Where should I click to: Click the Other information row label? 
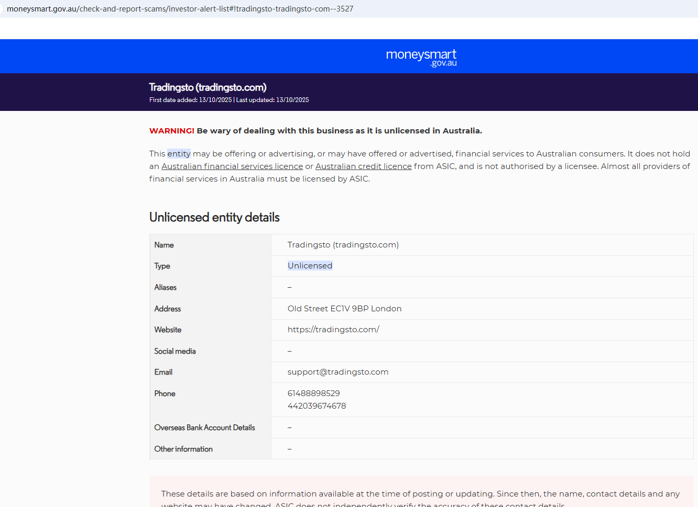point(183,449)
